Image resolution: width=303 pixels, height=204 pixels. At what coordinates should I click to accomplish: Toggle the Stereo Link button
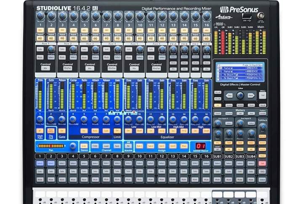(x=84, y=146)
